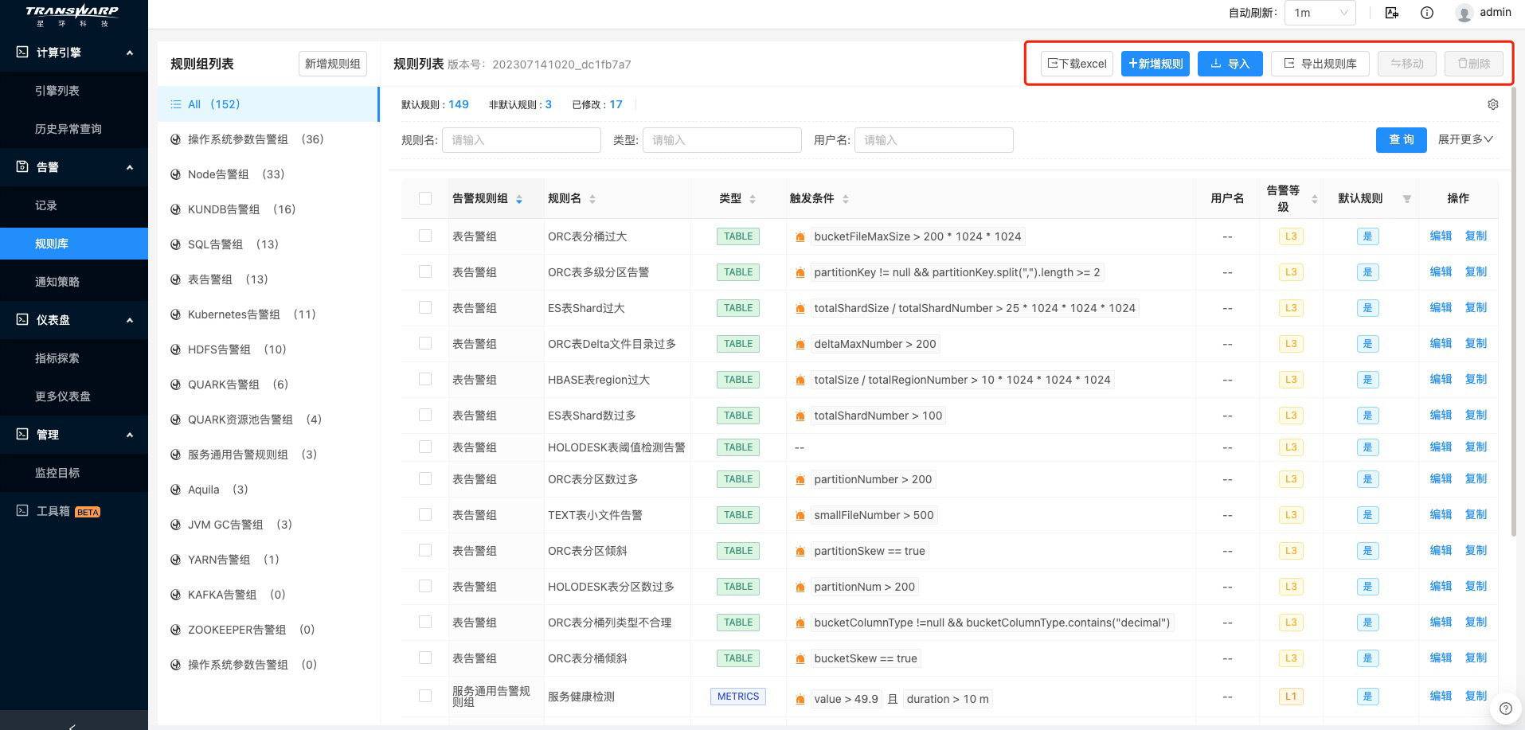Screen dimensions: 1525x730
Task: Click the icon beside Kubernetes告警组
Action: [175, 314]
